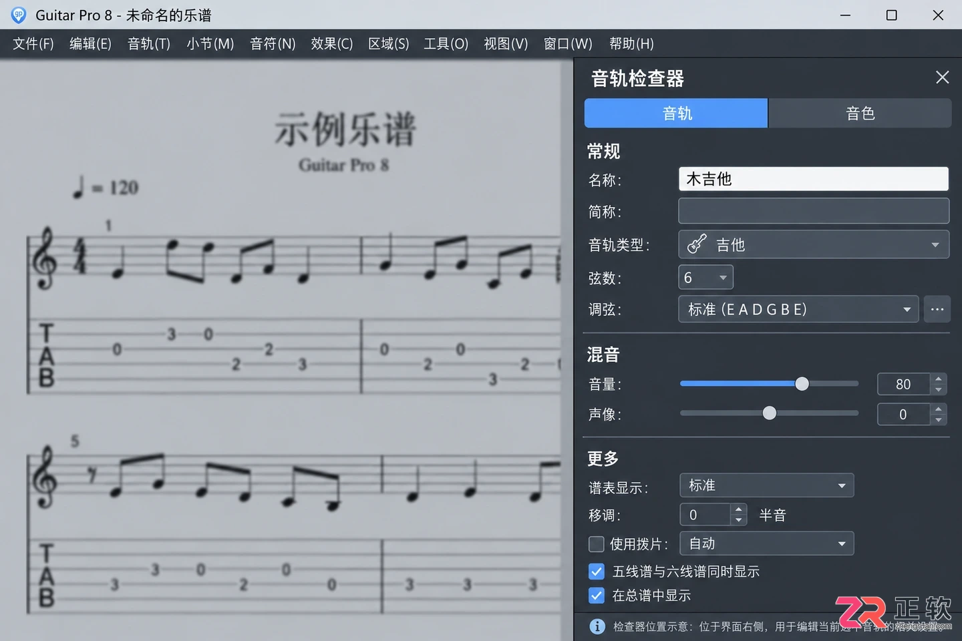Click the score title 示例乐谱
The width and height of the screenshot is (962, 641).
pyautogui.click(x=345, y=129)
